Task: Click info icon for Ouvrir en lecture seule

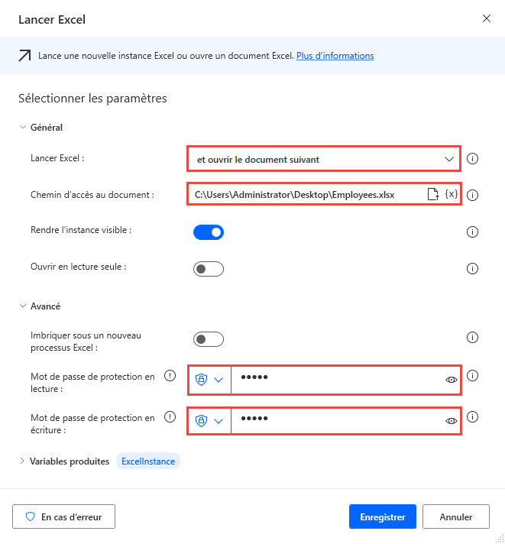Action: (x=472, y=268)
